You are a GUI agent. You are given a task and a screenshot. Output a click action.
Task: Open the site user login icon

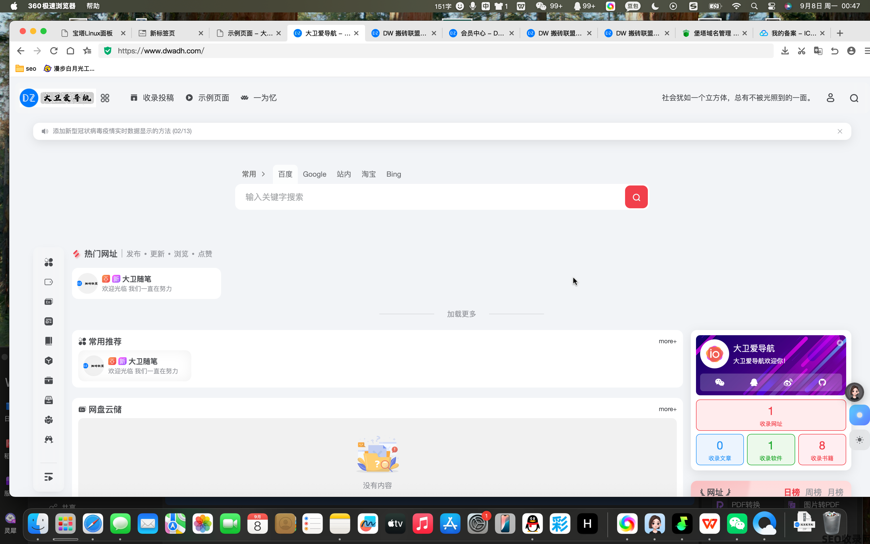[830, 98]
